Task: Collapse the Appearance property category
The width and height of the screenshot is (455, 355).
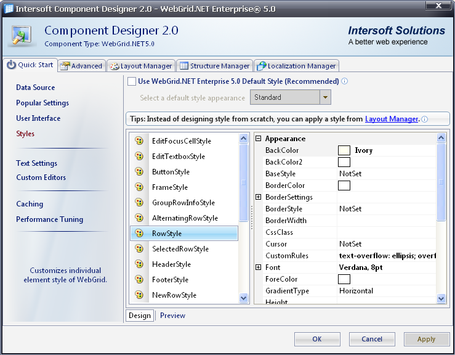Action: click(258, 139)
